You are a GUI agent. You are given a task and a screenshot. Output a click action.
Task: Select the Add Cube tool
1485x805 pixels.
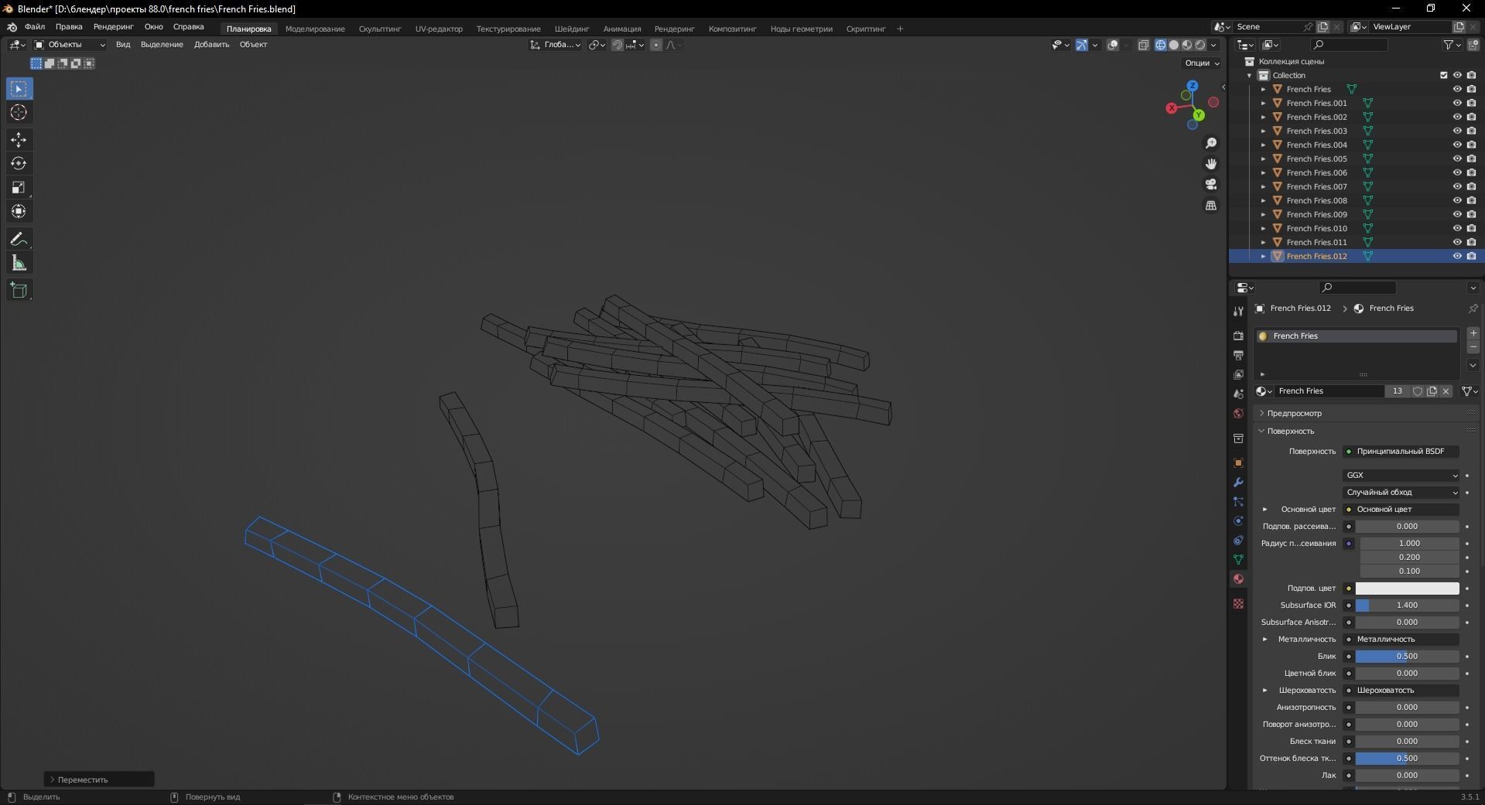(x=19, y=291)
